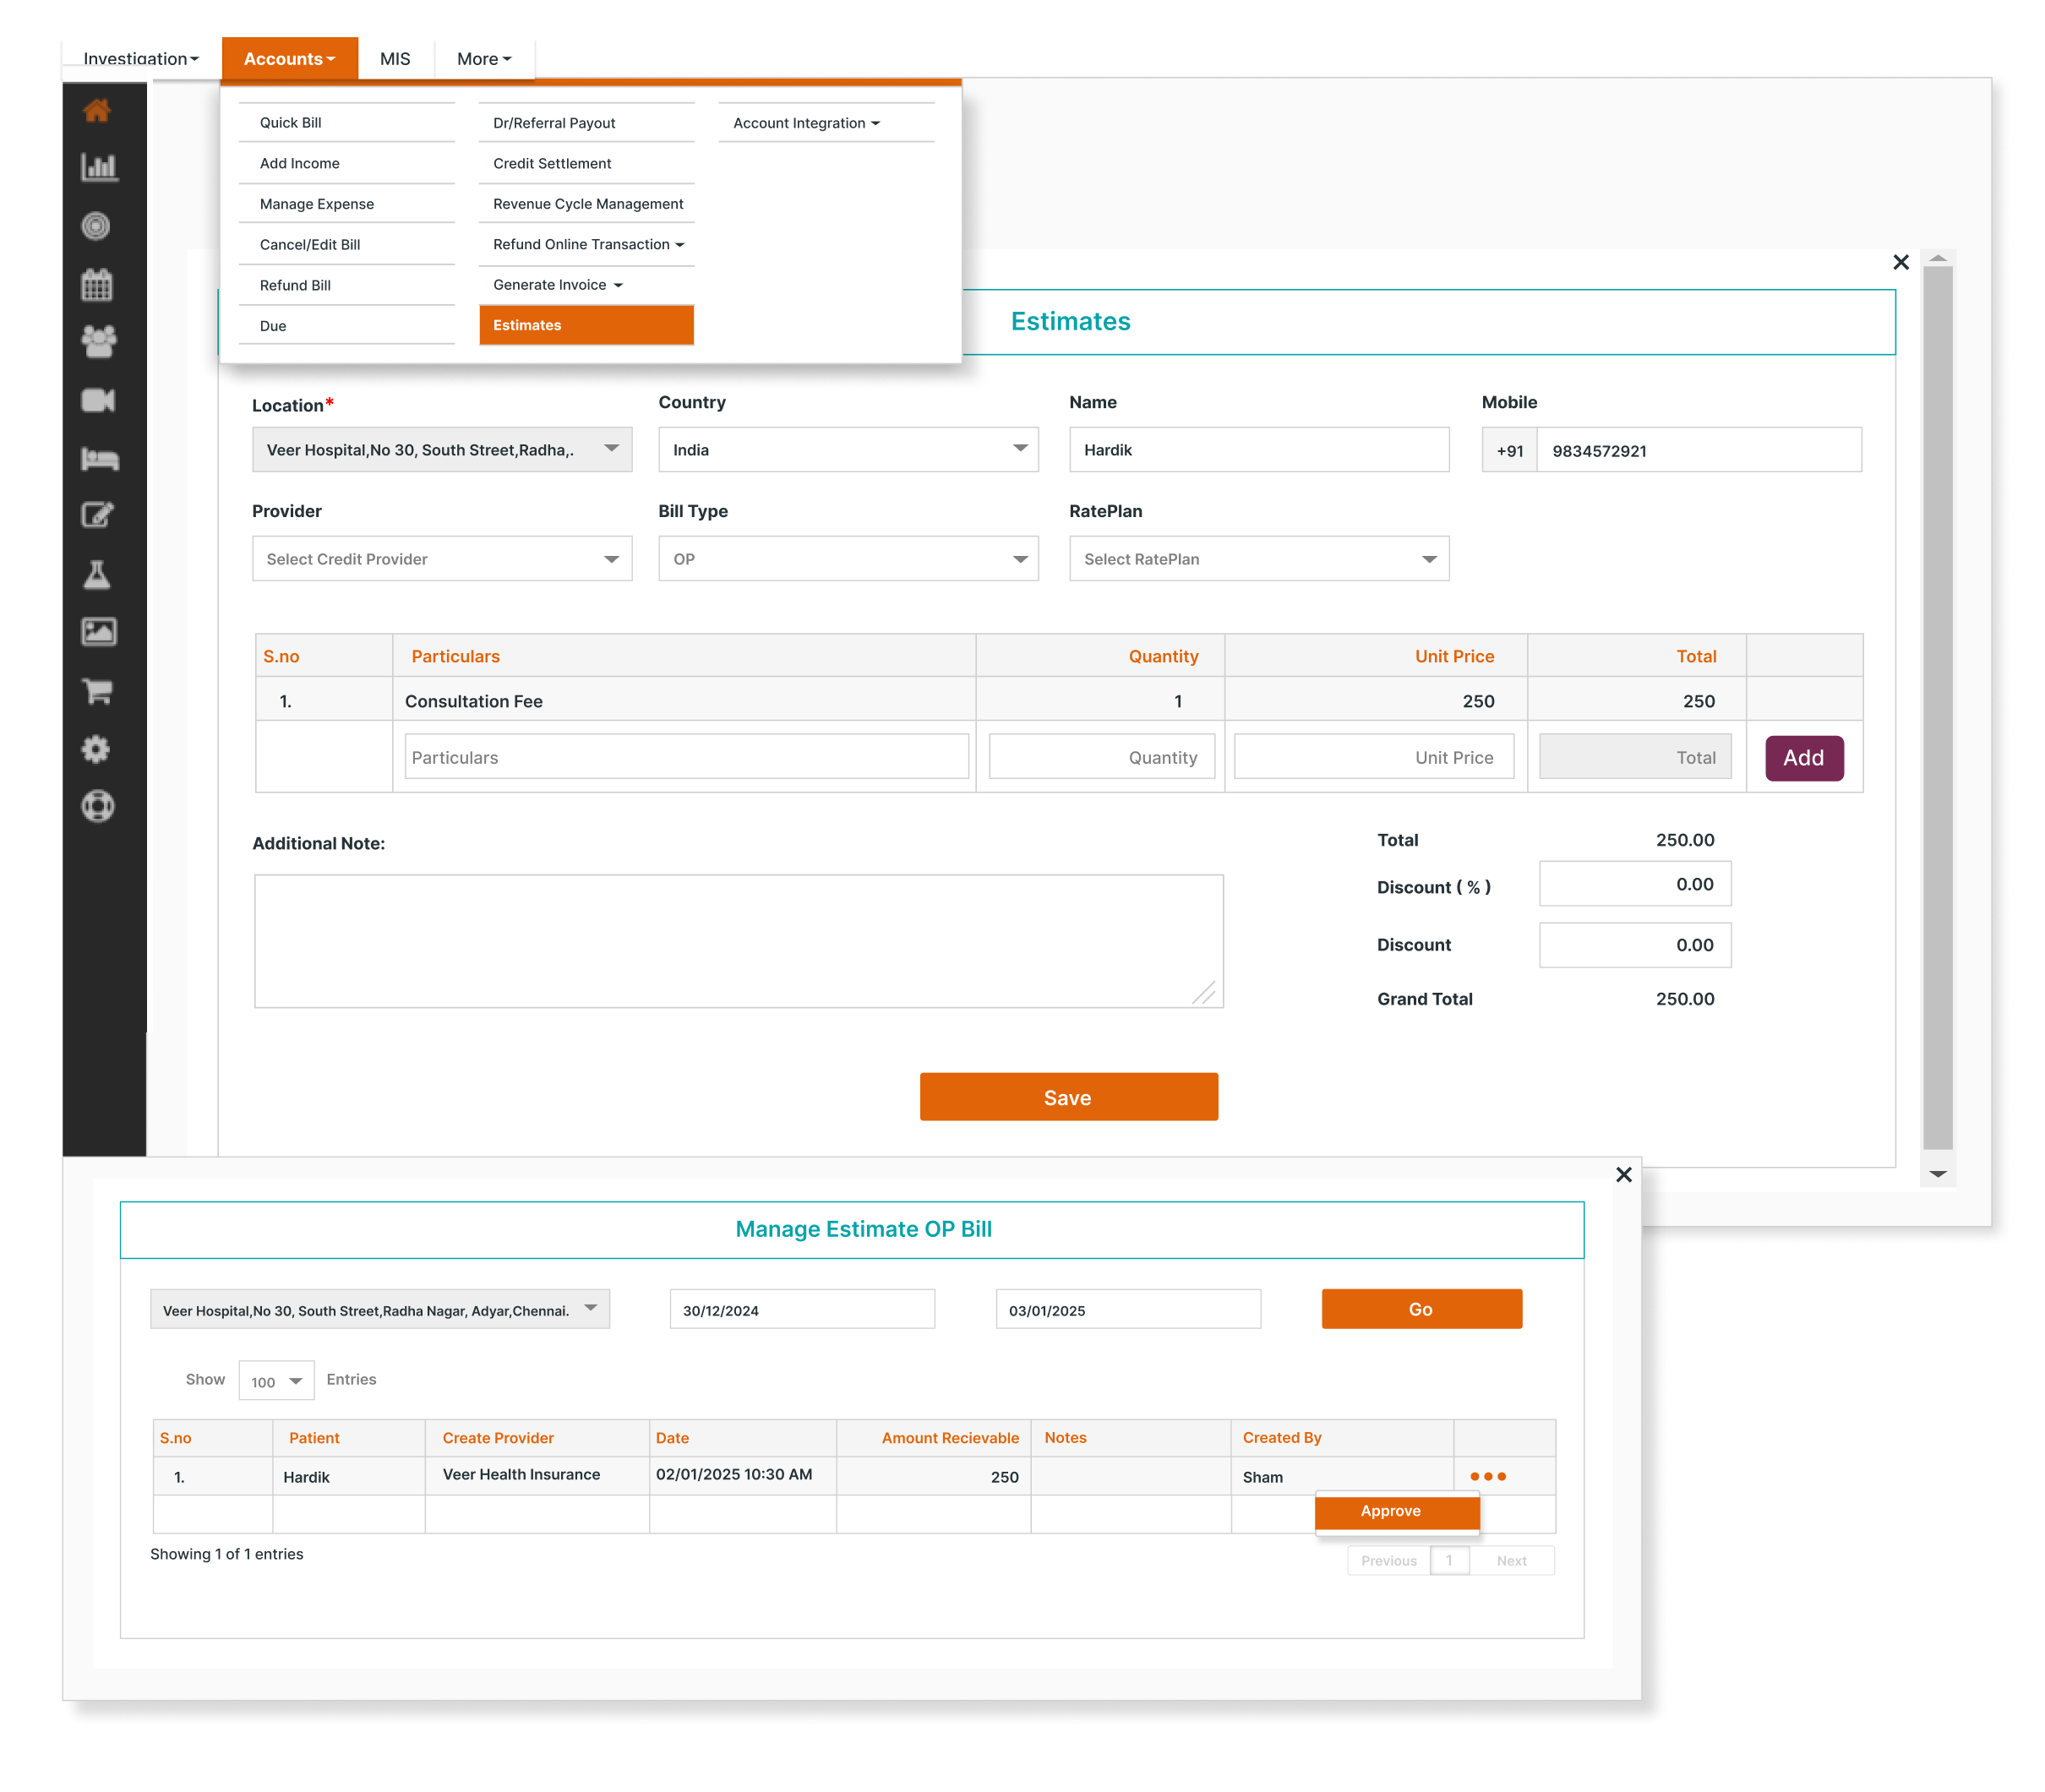
Task: Click the home icon in sidebar
Action: pyautogui.click(x=97, y=111)
